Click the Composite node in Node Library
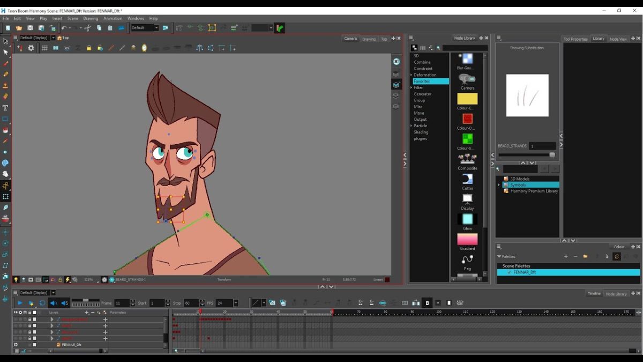 tap(467, 162)
